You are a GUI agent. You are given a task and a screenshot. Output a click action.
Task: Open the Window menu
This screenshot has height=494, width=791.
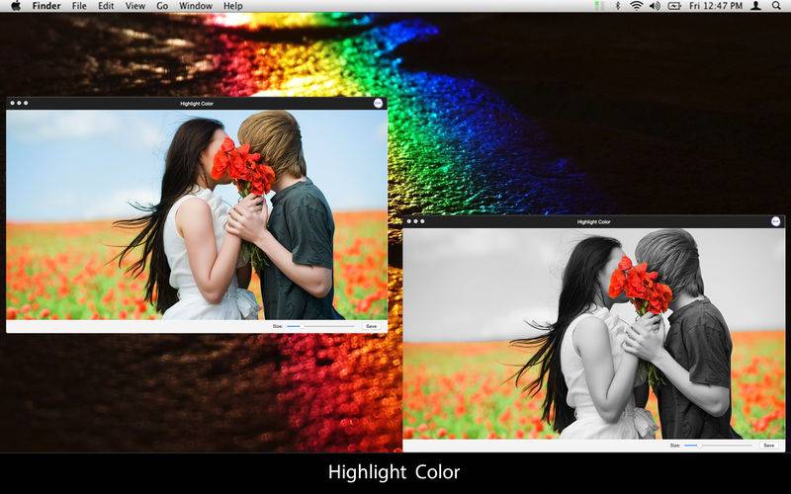(196, 6)
